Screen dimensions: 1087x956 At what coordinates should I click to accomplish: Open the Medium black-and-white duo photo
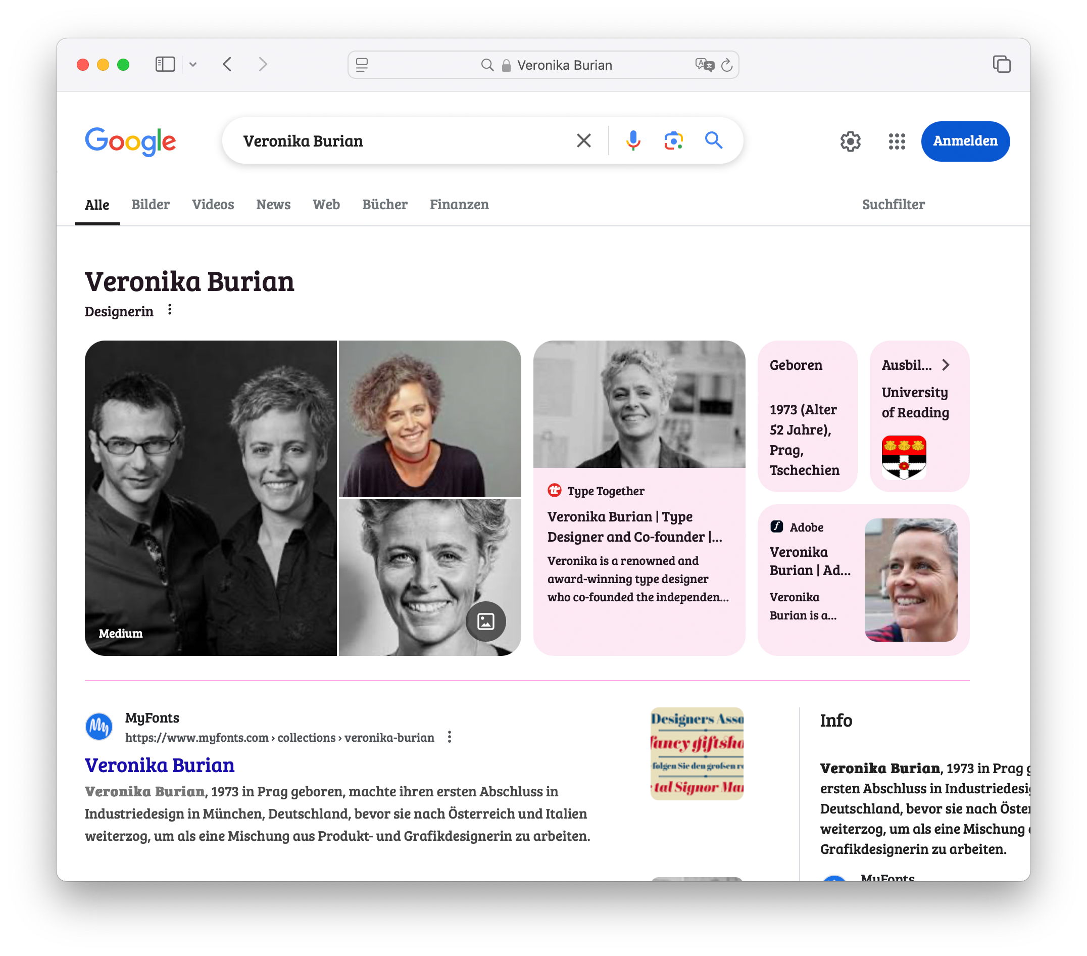coord(211,498)
